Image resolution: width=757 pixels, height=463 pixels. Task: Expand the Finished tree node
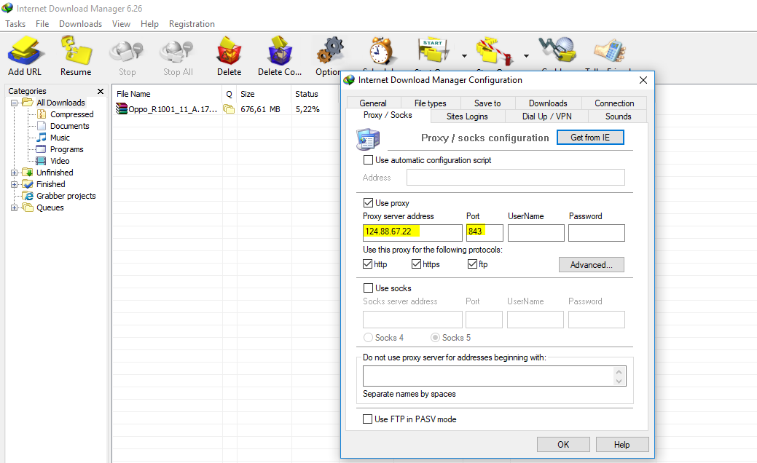[14, 184]
